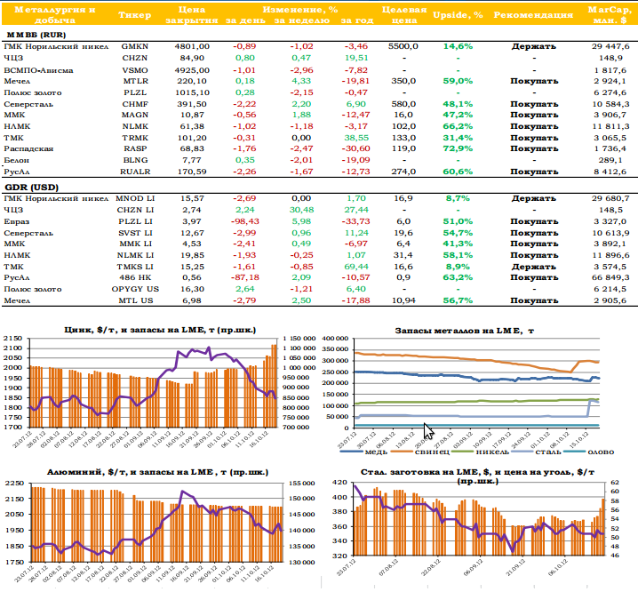Select the PLZL ticker cell

pos(135,92)
